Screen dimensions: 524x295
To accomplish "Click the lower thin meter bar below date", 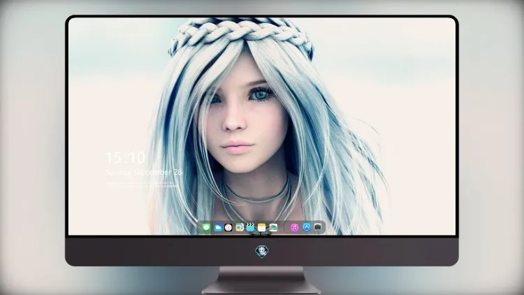I will point(142,186).
